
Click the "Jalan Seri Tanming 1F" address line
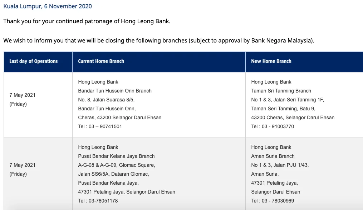(x=288, y=100)
